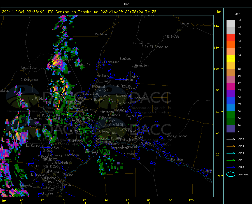Viewport: 252px width, 204px height.
Task: Click the JUNIN map label
Action: (x=113, y=133)
